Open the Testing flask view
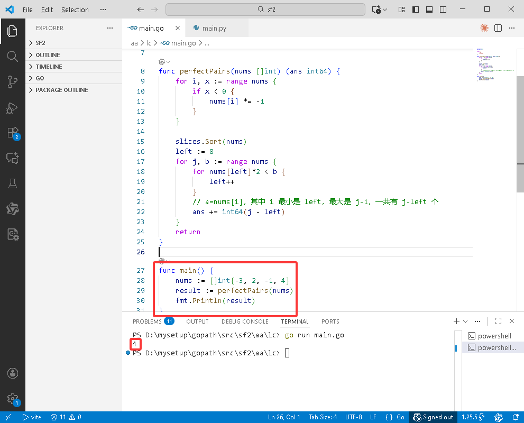 click(x=12, y=183)
